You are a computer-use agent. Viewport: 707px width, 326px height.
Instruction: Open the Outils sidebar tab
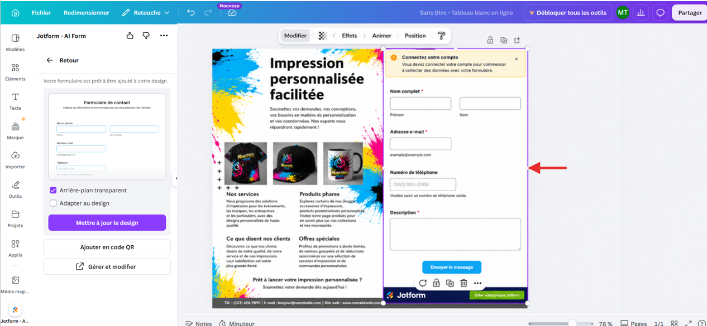(x=15, y=189)
